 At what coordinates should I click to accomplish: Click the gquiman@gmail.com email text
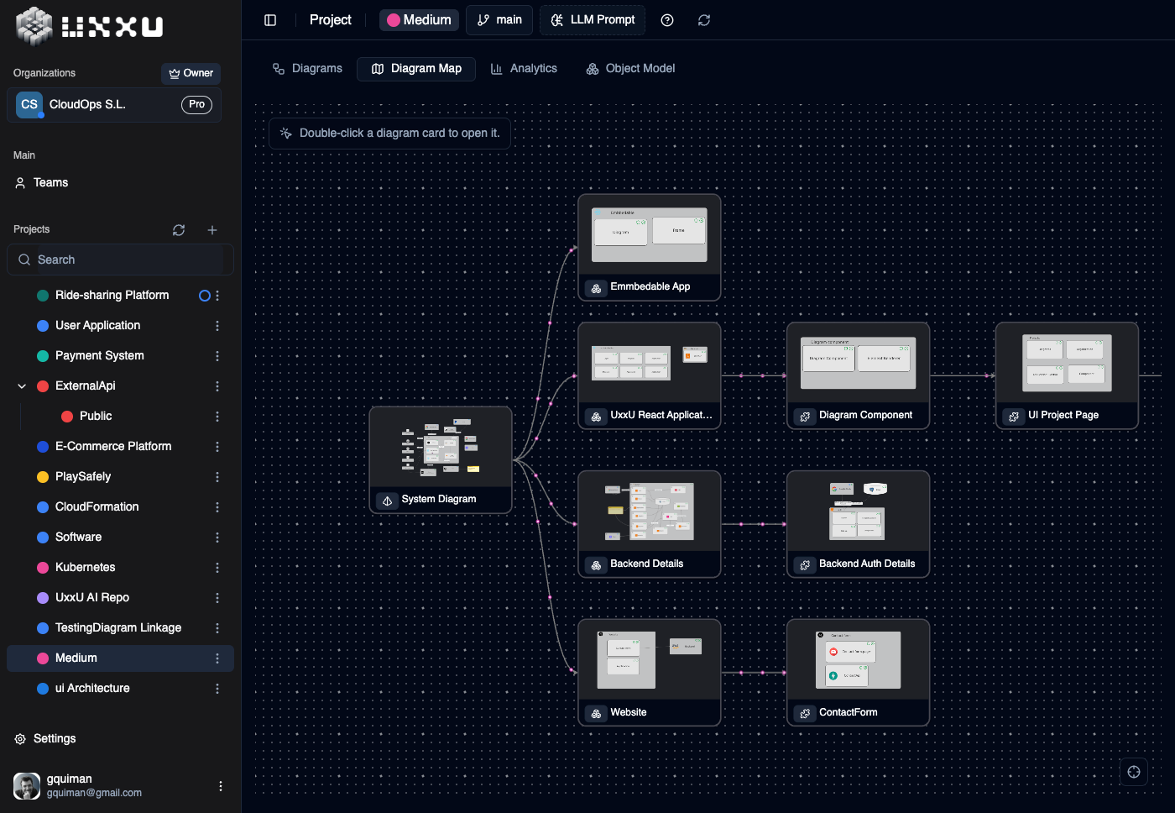[94, 793]
